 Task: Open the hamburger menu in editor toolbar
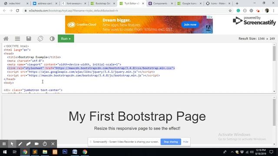coord(17,39)
